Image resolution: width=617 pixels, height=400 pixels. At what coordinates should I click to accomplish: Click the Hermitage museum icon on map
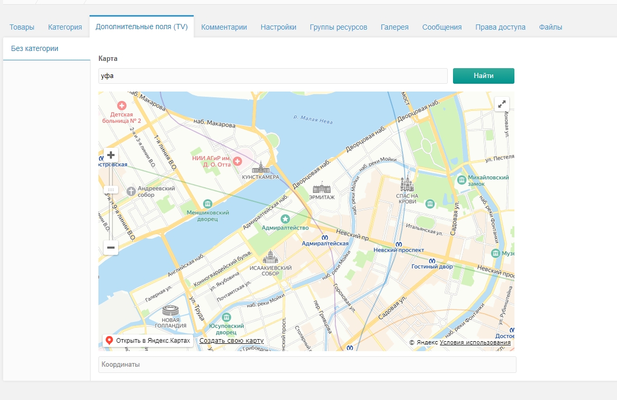click(322, 188)
